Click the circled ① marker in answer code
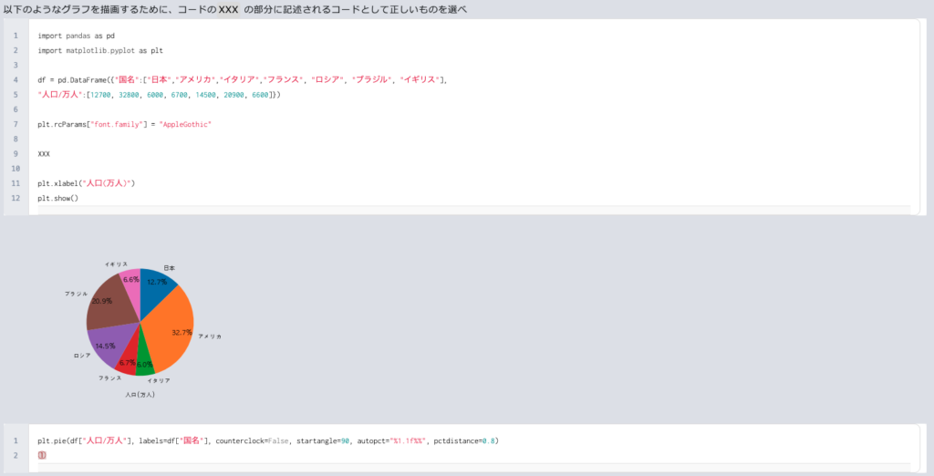Viewport: 934px width, 476px height. (x=42, y=455)
